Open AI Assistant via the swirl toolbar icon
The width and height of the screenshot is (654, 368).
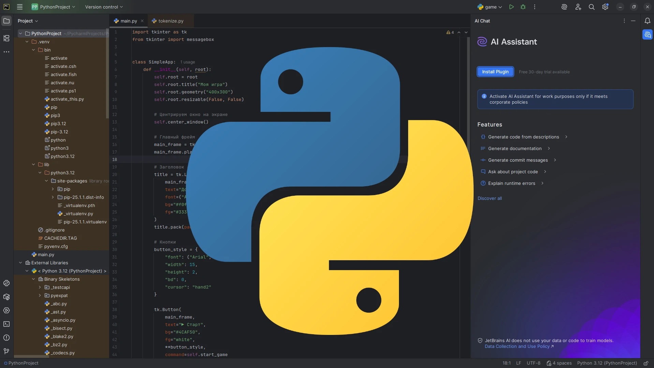(x=564, y=6)
